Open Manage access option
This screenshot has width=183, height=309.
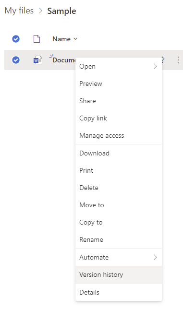[x=119, y=136]
